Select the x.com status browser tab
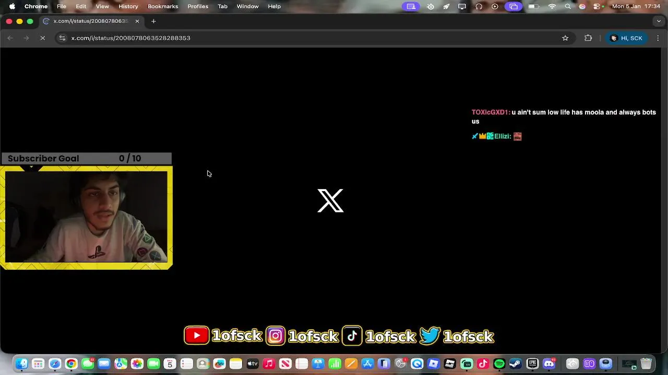 [91, 21]
